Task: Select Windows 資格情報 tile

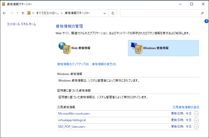Action: click(163, 48)
